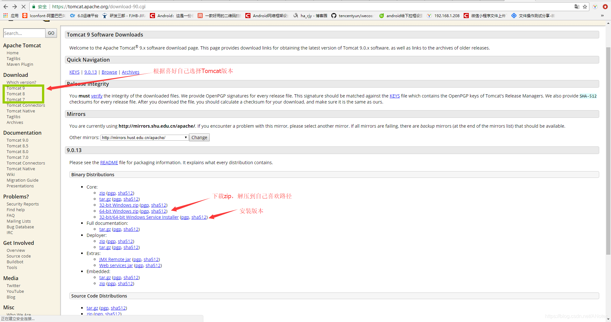Click the browser forward arrow
The image size is (611, 322).
(15, 6)
